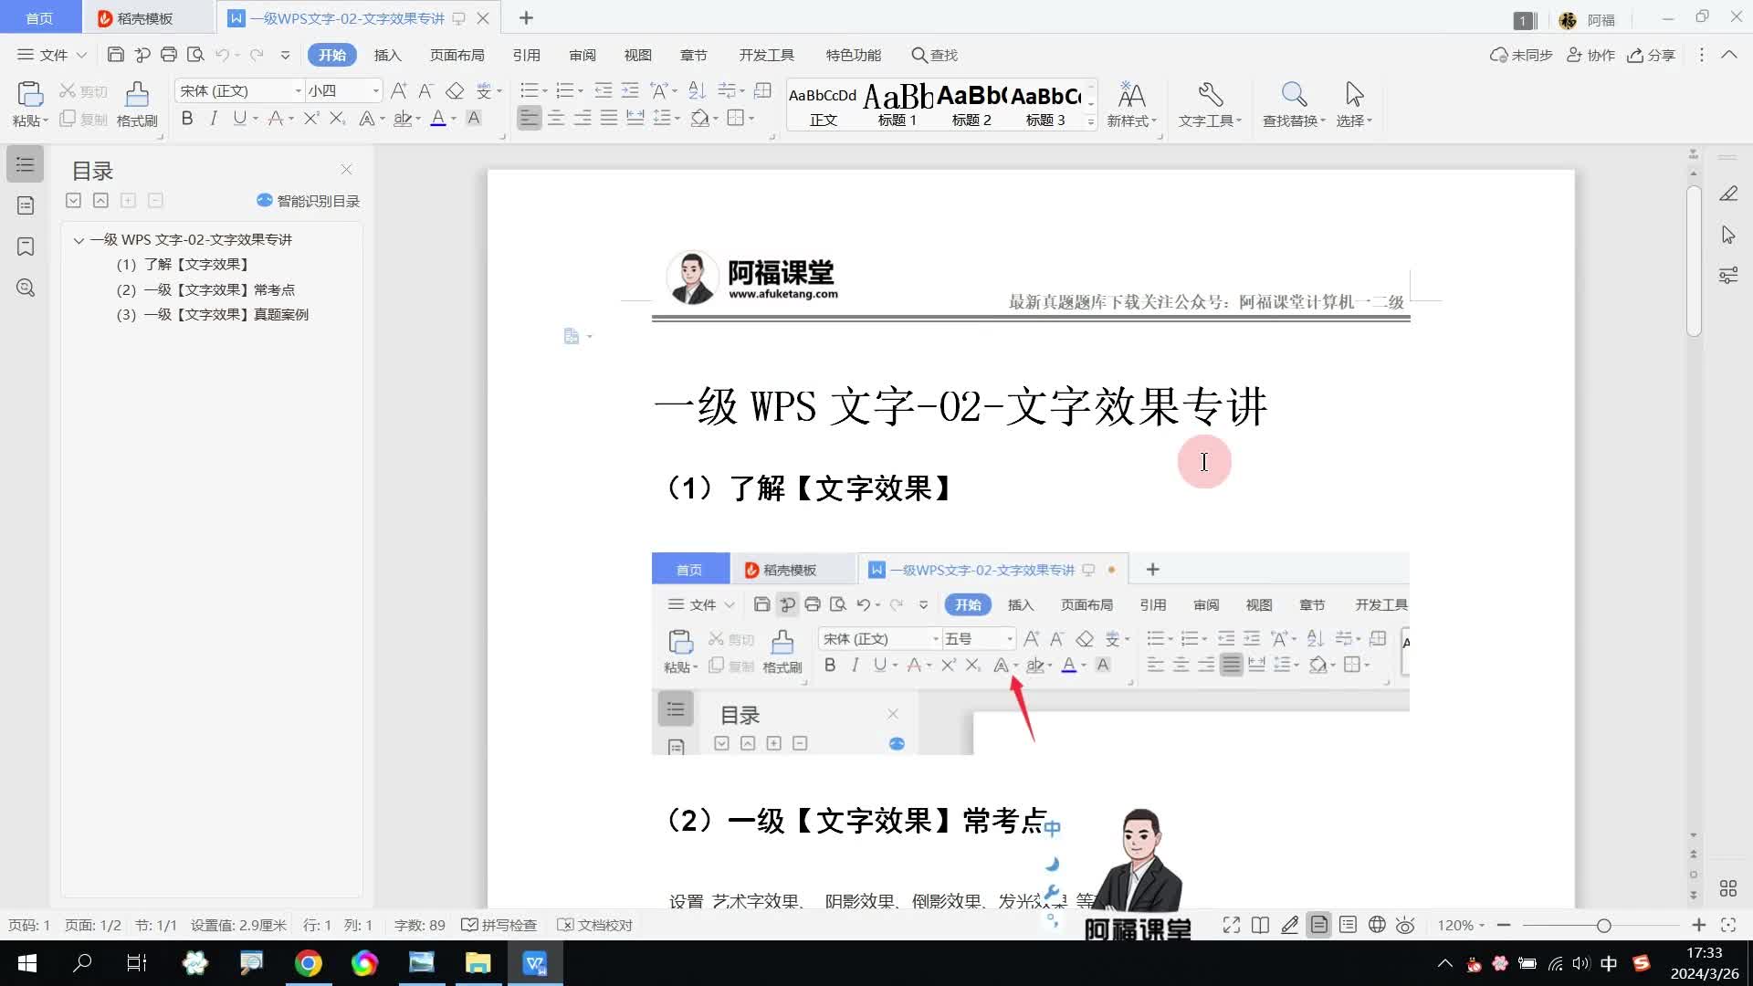This screenshot has height=986, width=1753.
Task: Open the font name dropdown 宋体 (正文)
Action: pyautogui.click(x=298, y=90)
